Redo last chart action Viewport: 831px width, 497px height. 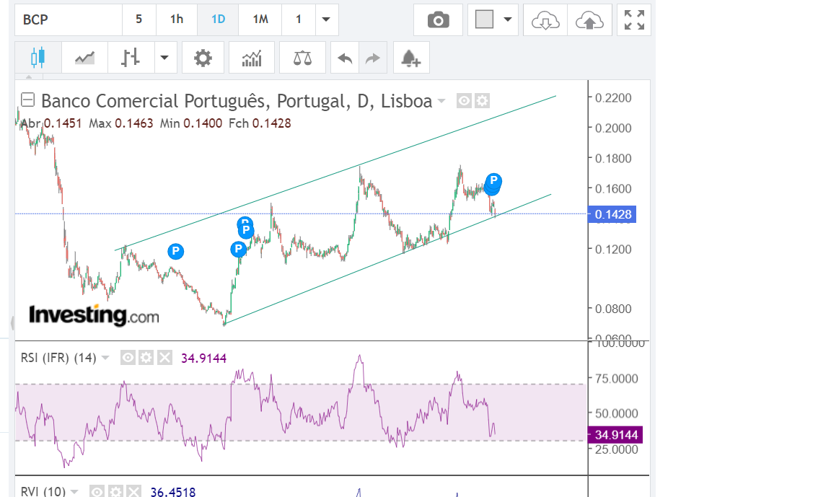373,58
